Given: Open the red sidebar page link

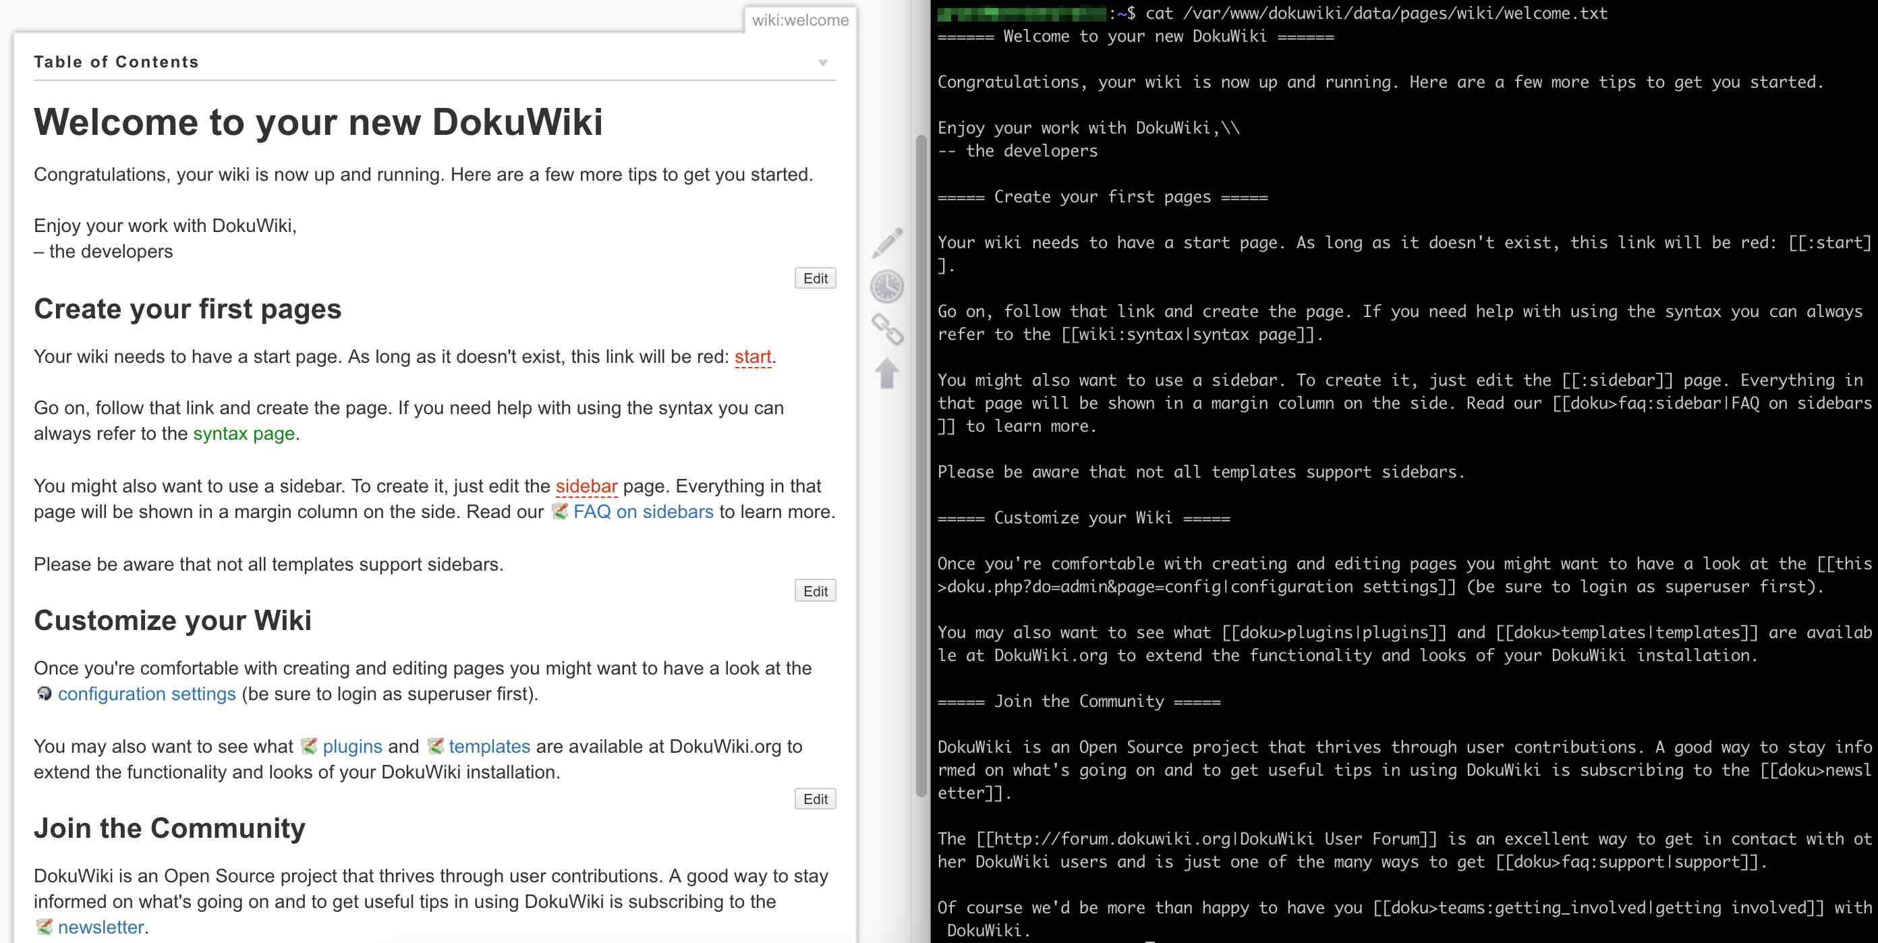Looking at the screenshot, I should 586,486.
